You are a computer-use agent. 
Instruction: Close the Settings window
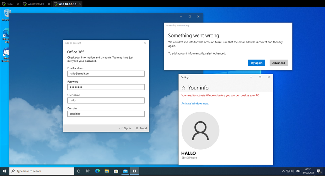269,77
